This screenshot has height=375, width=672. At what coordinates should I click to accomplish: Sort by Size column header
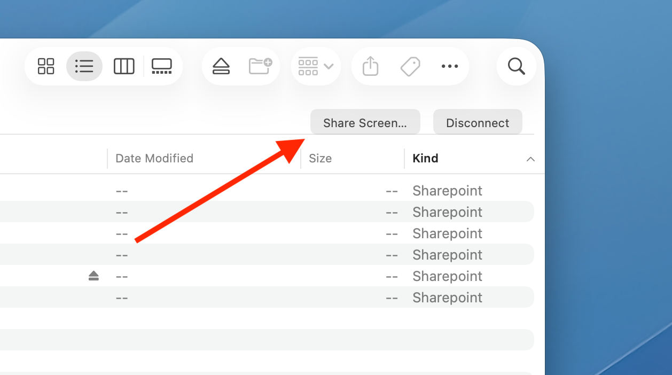[x=320, y=159]
